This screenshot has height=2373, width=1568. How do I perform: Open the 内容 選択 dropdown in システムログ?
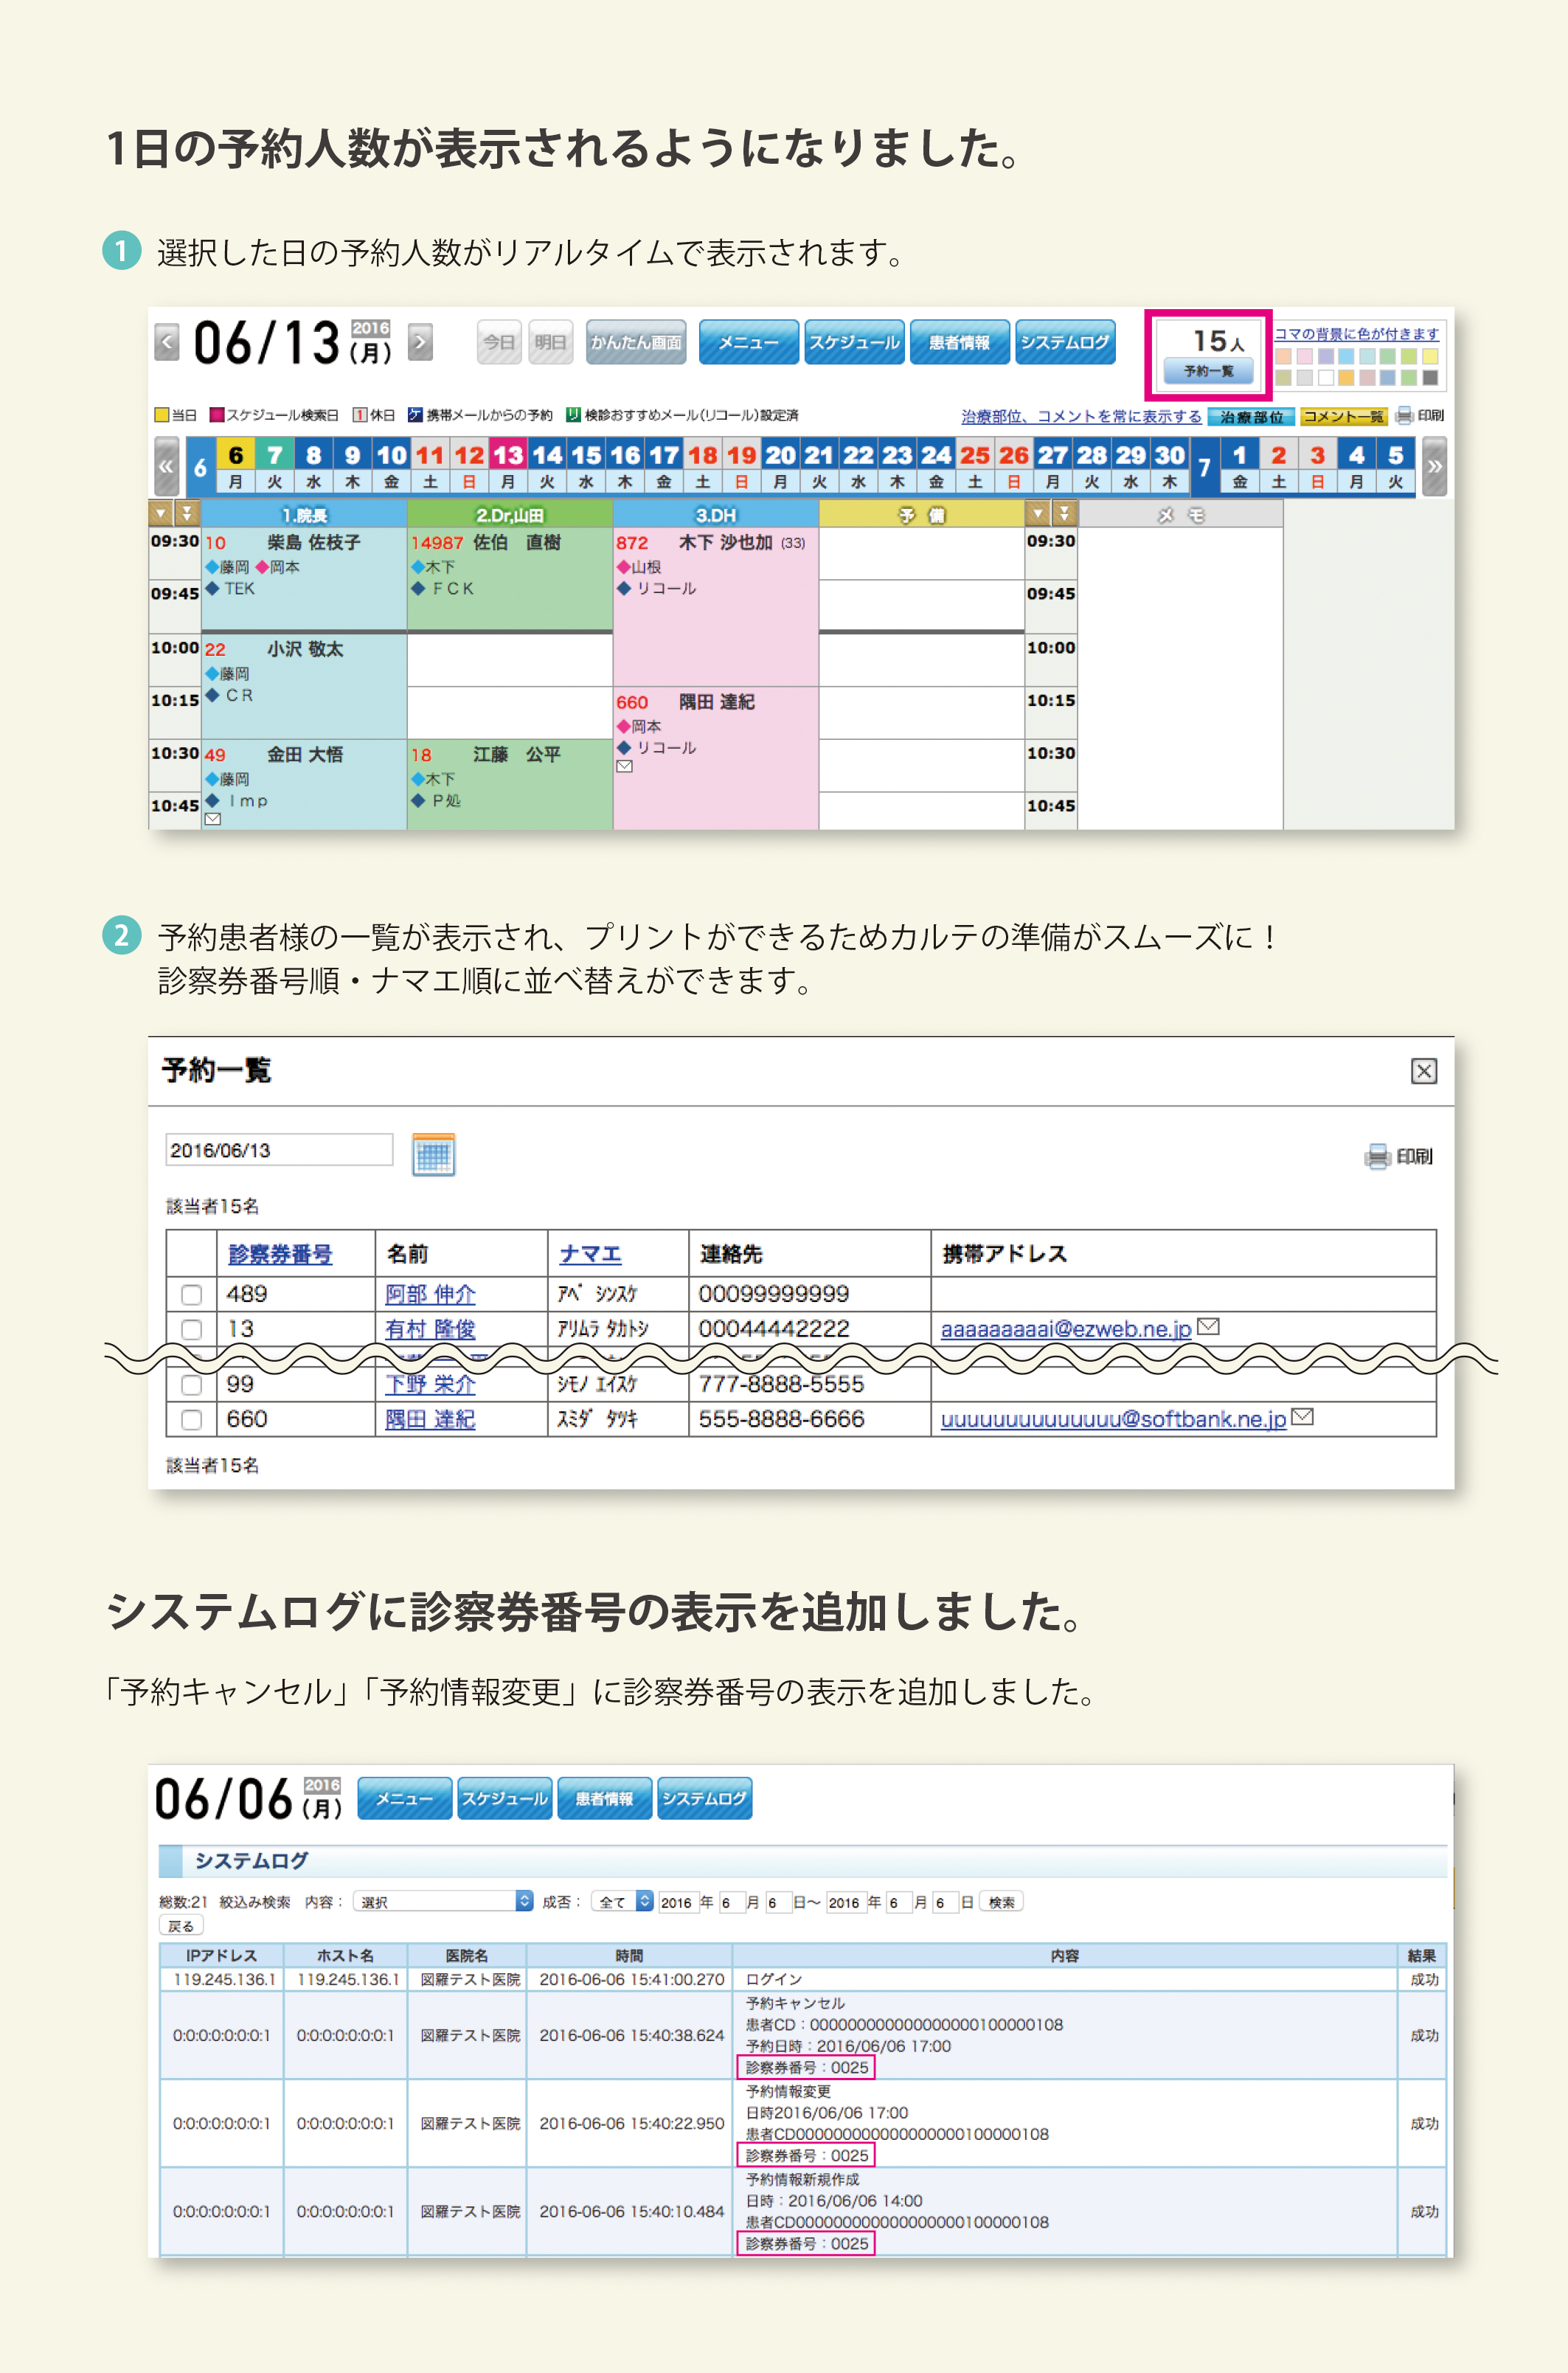(x=444, y=1901)
